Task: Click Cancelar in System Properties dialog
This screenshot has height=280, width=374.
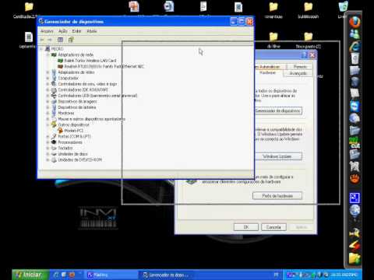Action: click(x=273, y=227)
